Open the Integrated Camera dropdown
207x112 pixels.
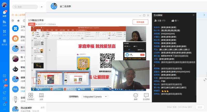(x=95, y=96)
